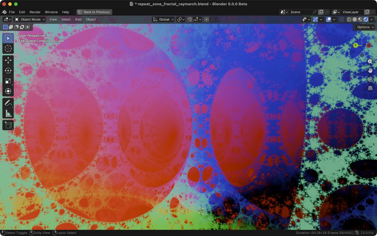This screenshot has width=377, height=236.
Task: Click the Back to Previous button
Action: 94,12
